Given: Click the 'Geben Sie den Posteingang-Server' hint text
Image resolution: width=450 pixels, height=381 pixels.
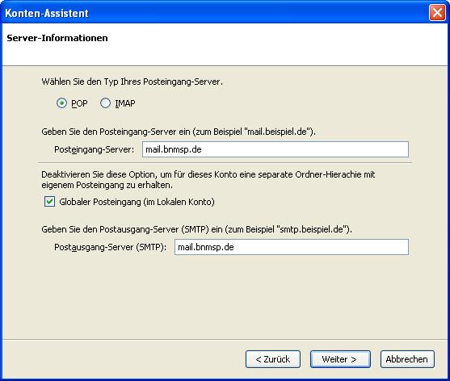Looking at the screenshot, I should 179,132.
